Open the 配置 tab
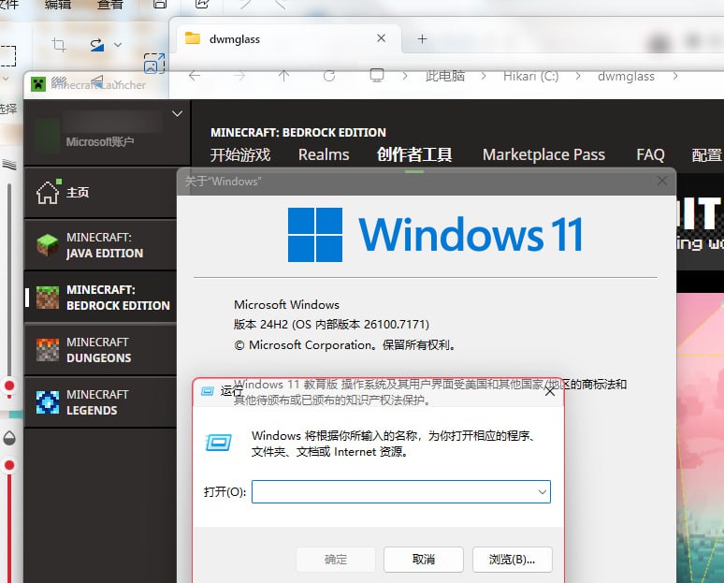This screenshot has width=724, height=583. (707, 154)
